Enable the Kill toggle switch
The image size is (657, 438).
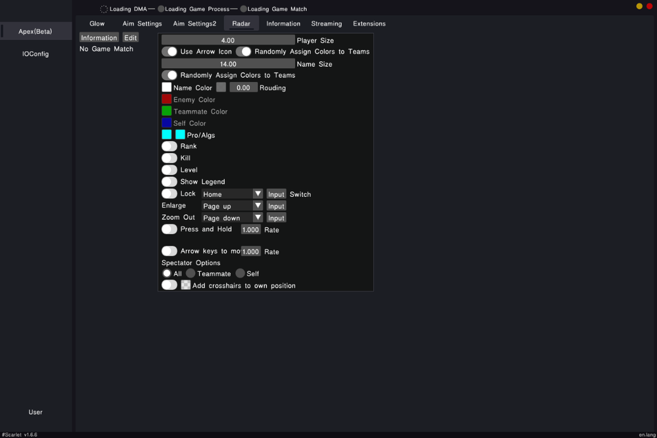click(170, 158)
